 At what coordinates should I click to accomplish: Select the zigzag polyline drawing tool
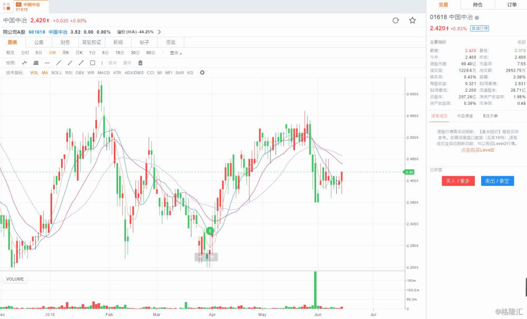25,63
